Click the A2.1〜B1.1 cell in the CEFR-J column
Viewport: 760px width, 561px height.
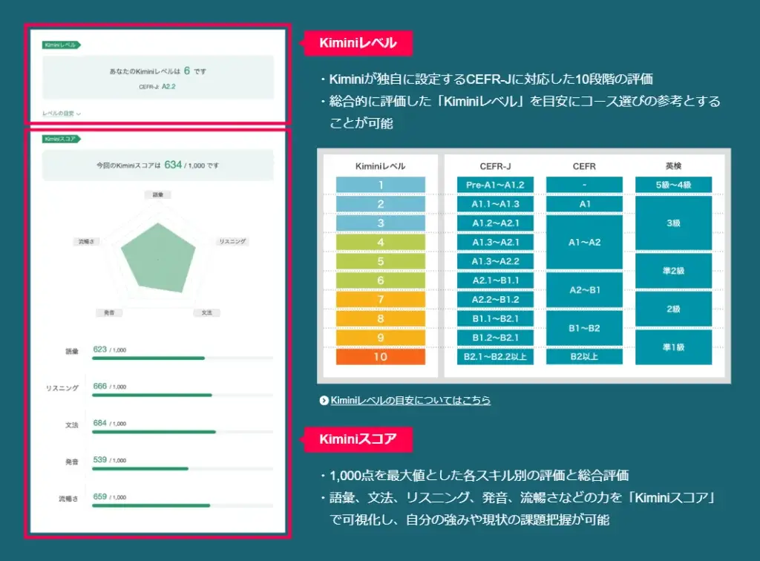click(x=496, y=280)
